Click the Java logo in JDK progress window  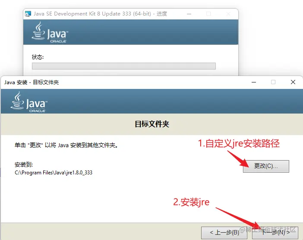[x=50, y=32]
